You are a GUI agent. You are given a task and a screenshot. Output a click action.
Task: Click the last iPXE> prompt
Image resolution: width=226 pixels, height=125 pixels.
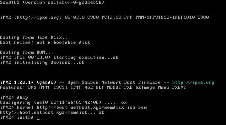7,117
